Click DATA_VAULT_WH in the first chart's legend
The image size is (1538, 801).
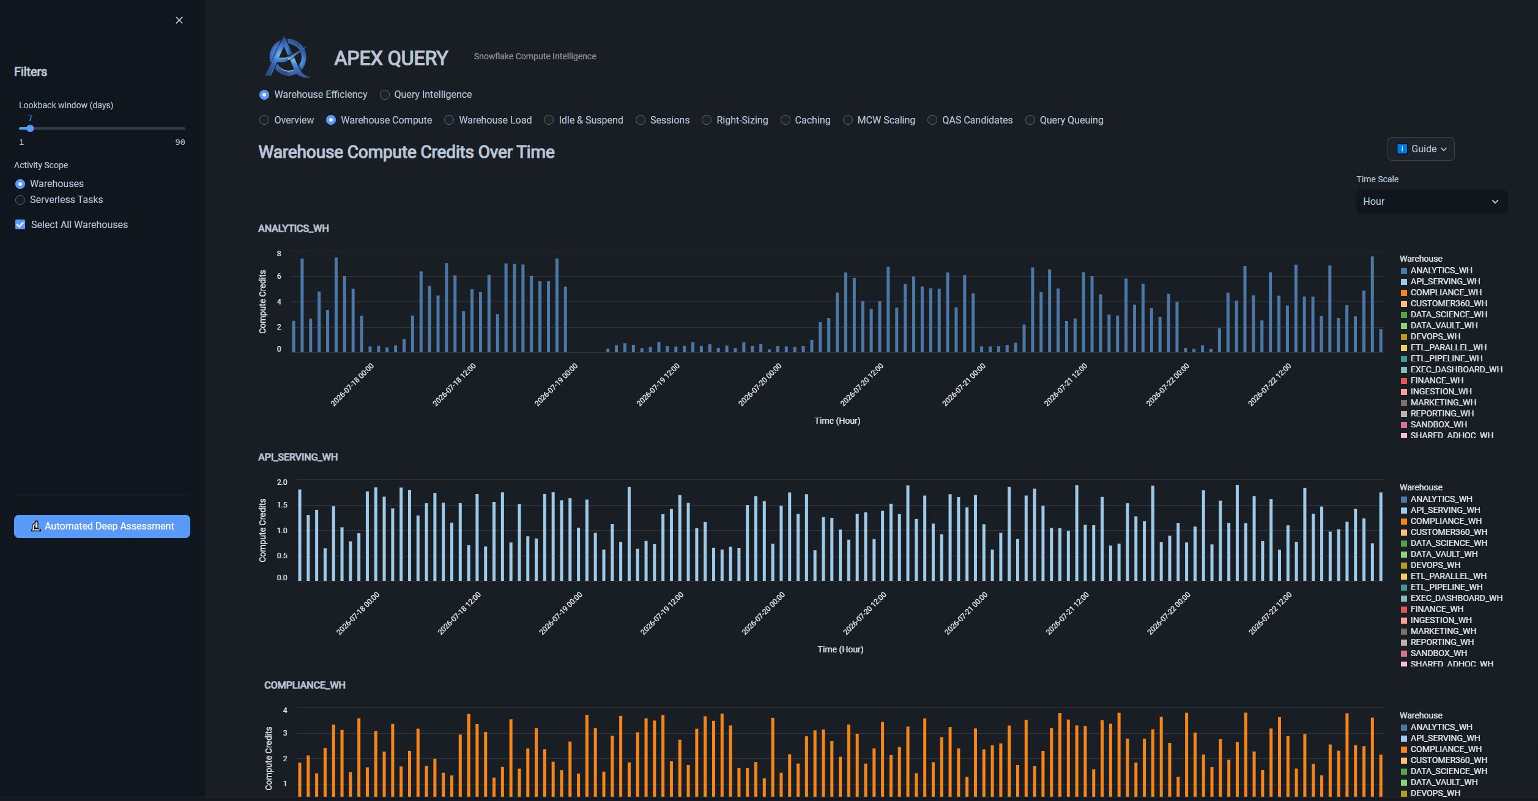coord(1439,325)
